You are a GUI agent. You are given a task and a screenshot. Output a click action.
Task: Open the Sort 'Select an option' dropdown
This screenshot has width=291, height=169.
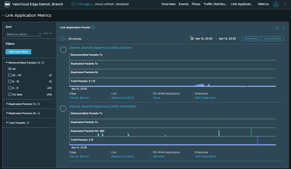point(23,34)
